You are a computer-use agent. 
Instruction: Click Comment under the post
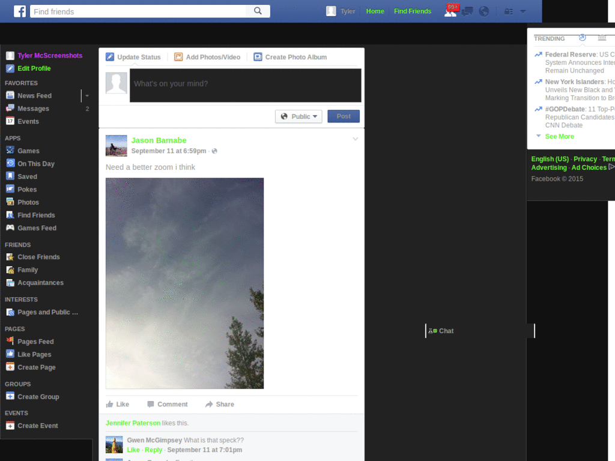point(168,404)
